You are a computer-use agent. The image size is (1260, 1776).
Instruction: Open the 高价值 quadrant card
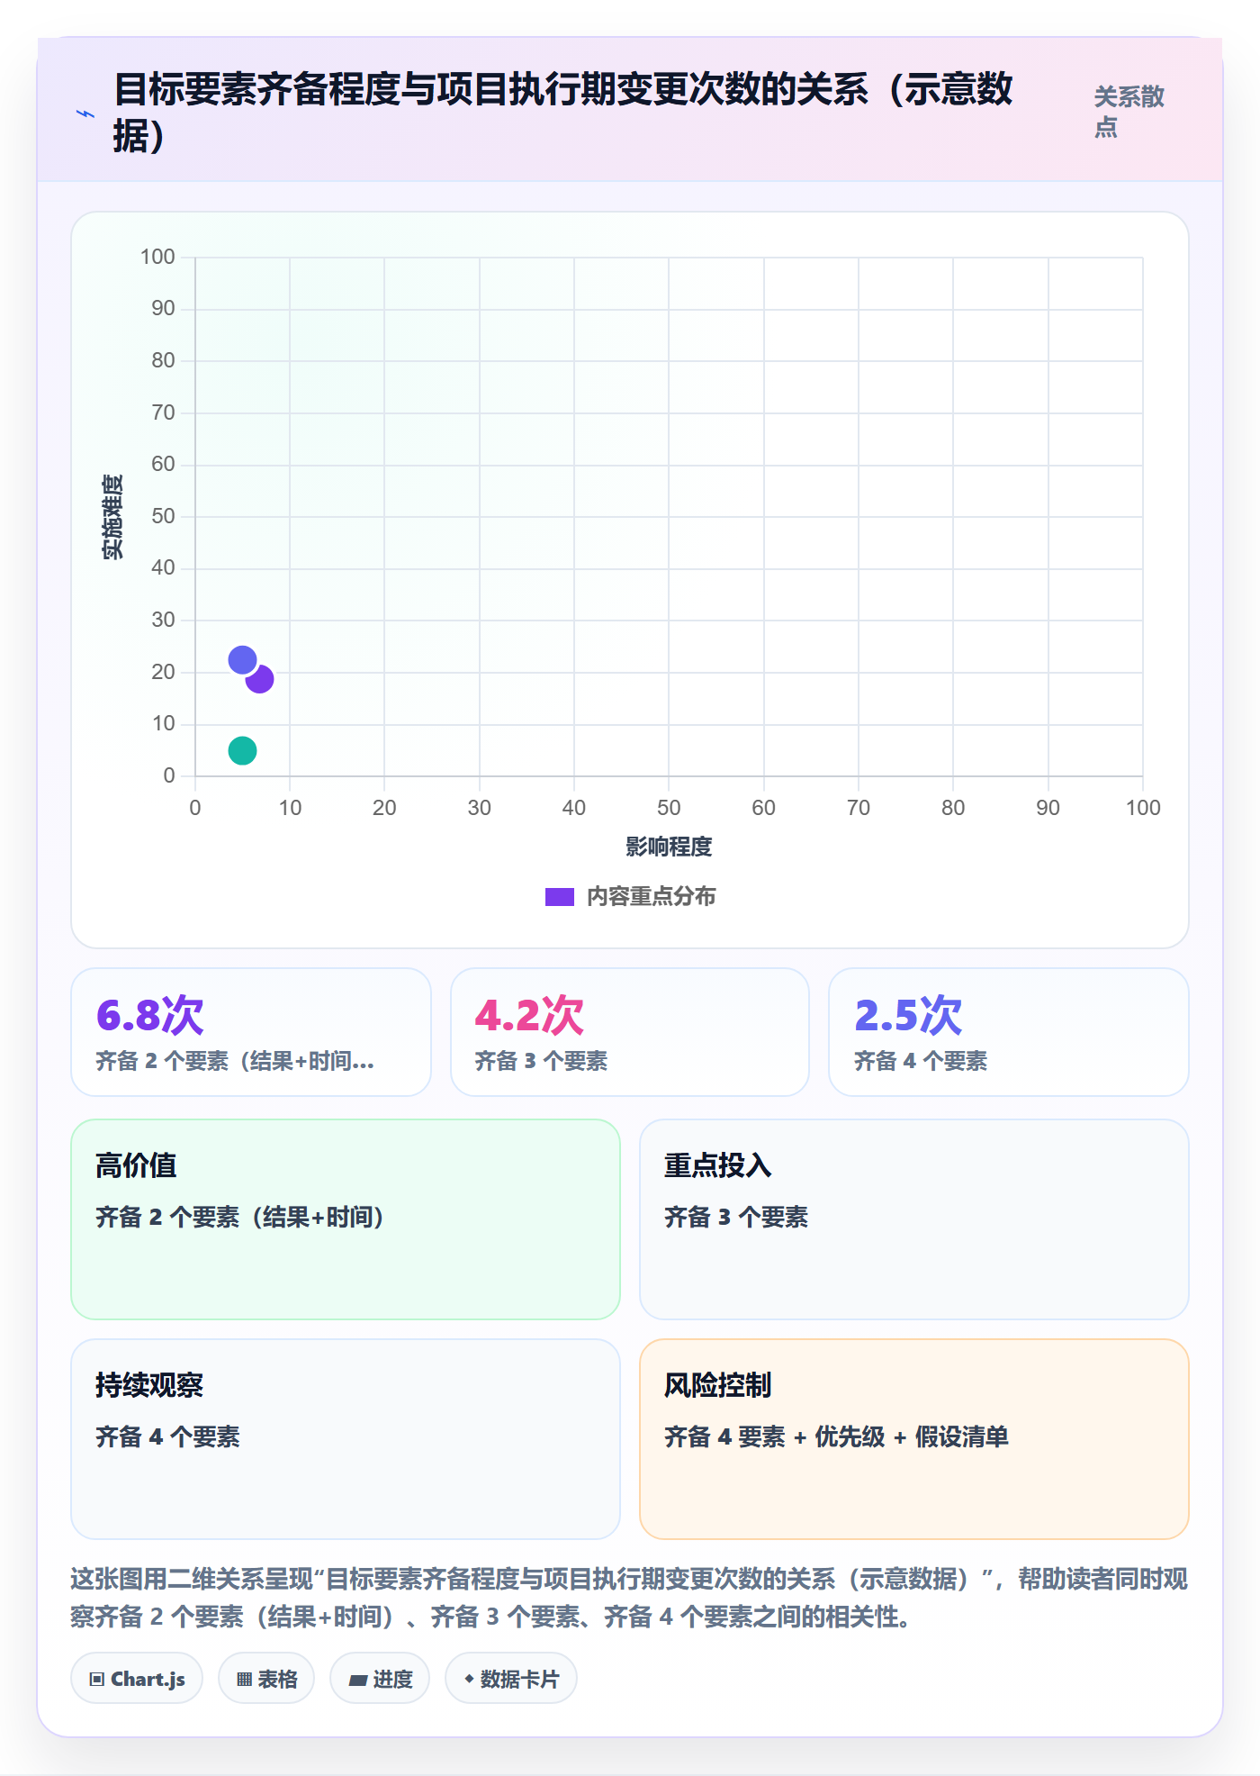(x=346, y=1219)
